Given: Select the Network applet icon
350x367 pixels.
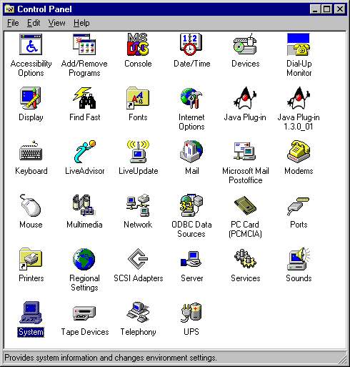Looking at the screenshot, I should 138,205.
